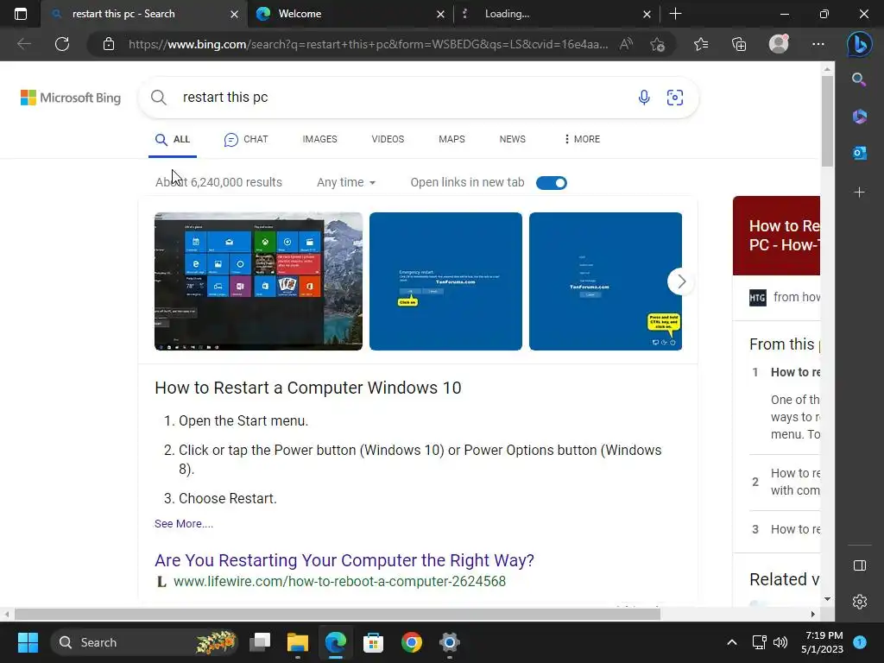Click the search magnifier in Bing box
This screenshot has height=663, width=884.
tap(159, 98)
